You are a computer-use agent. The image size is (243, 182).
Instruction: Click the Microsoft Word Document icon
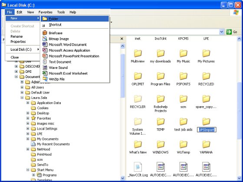pos(45,44)
